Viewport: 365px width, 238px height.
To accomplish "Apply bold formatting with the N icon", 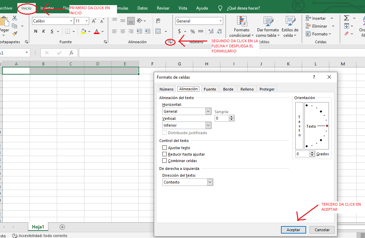I will pyautogui.click(x=35, y=31).
